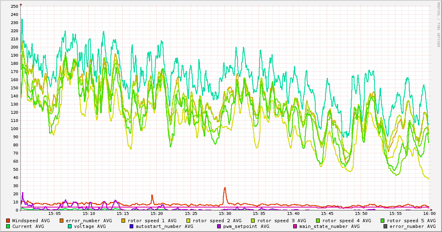Click the blue autostart_number AVG swatch

coord(132,226)
